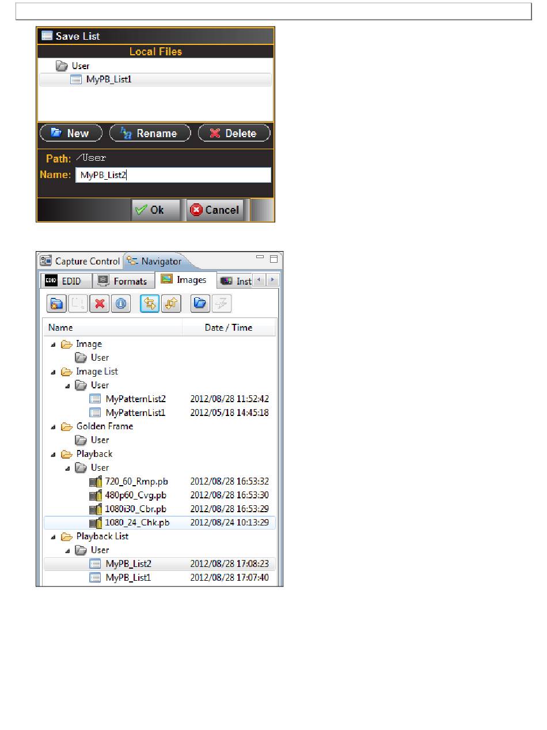This screenshot has width=547, height=730.
Task: Toggle the highlighted horizontal arrows toolbar button
Action: 150,304
